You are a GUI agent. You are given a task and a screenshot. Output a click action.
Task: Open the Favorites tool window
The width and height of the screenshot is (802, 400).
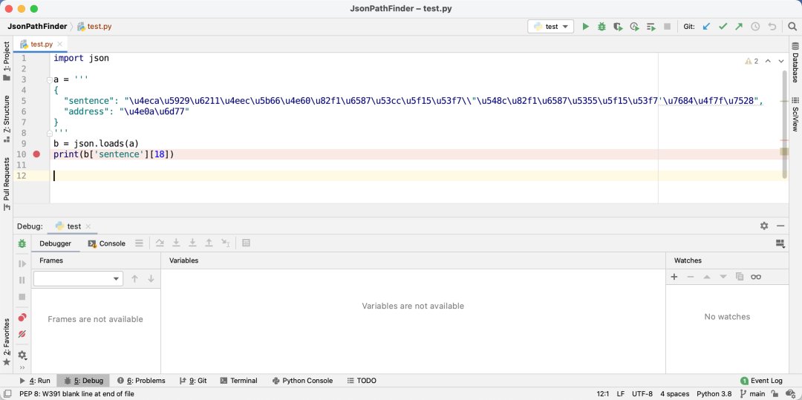[7, 341]
